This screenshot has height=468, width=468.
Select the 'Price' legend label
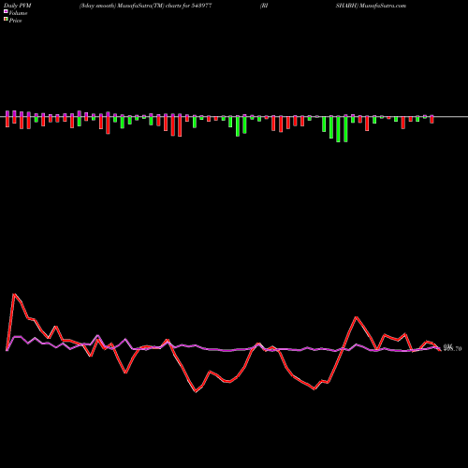coord(15,21)
